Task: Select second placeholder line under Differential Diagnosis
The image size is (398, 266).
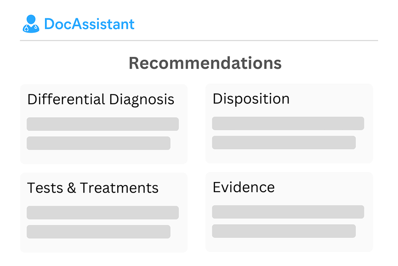Action: coord(98,143)
